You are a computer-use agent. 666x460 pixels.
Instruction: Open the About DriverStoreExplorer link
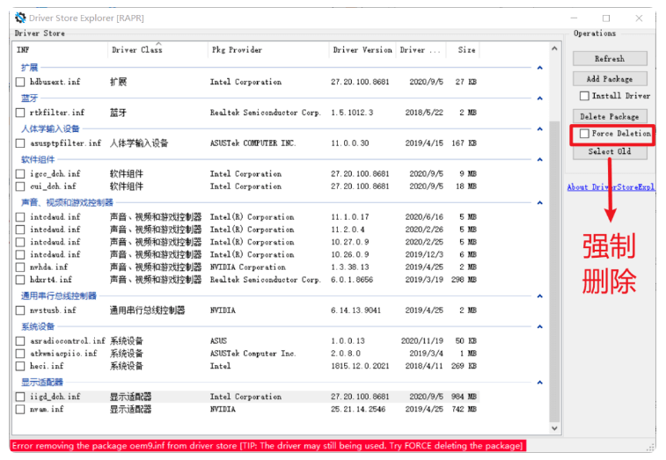pyautogui.click(x=611, y=187)
